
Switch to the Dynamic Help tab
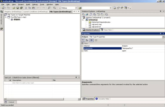click(x=102, y=99)
